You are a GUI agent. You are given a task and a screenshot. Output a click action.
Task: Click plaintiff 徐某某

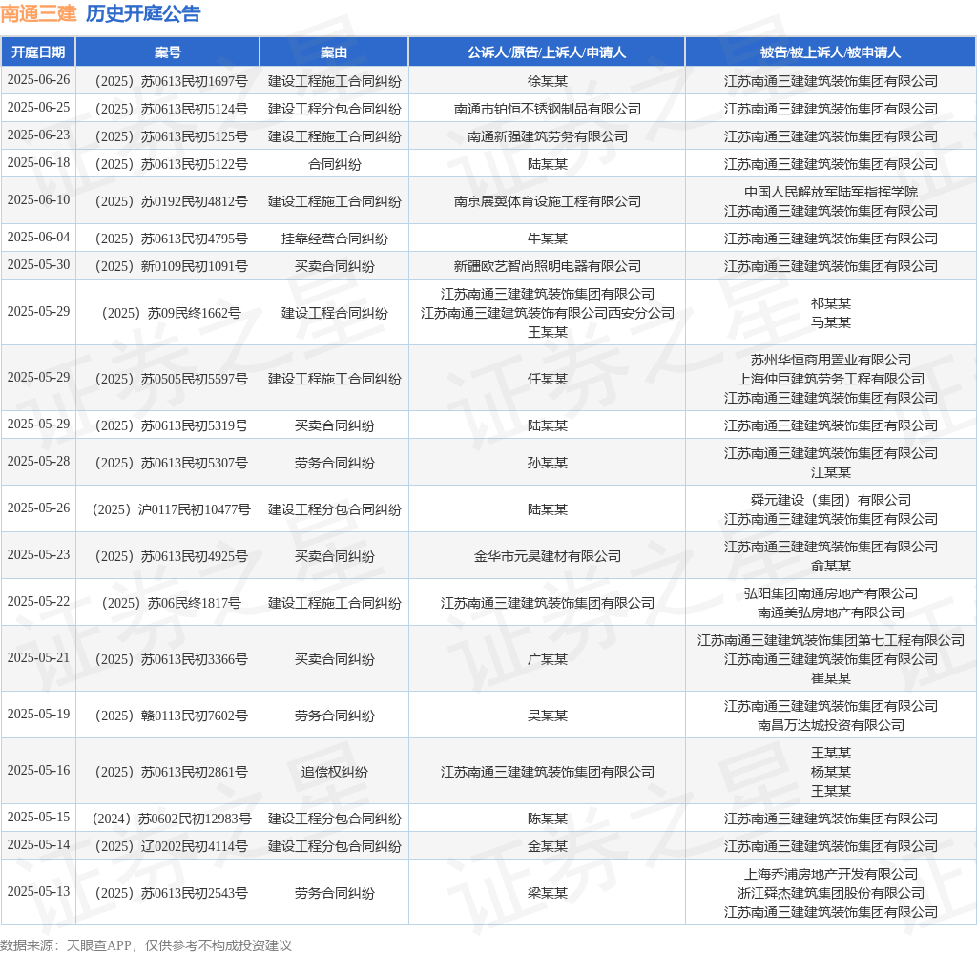[x=547, y=81]
